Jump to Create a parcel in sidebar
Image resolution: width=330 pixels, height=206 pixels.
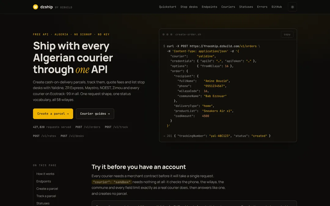[x=47, y=189]
